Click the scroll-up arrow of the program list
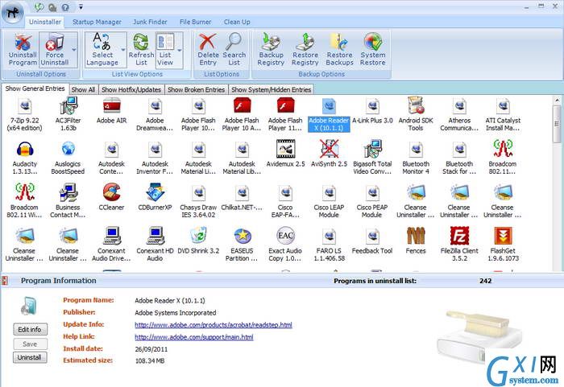Viewport: 564px width, 387px height. pyautogui.click(x=557, y=100)
